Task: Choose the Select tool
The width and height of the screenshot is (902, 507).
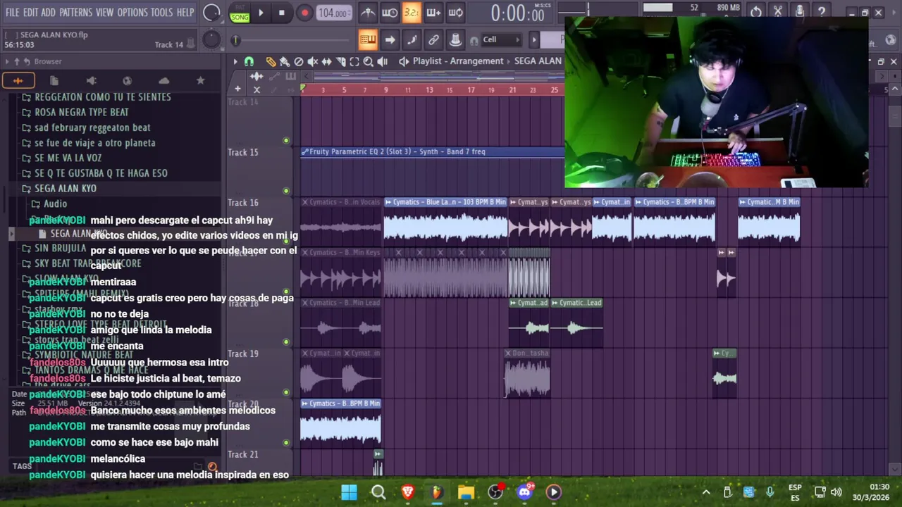Action: (x=354, y=61)
